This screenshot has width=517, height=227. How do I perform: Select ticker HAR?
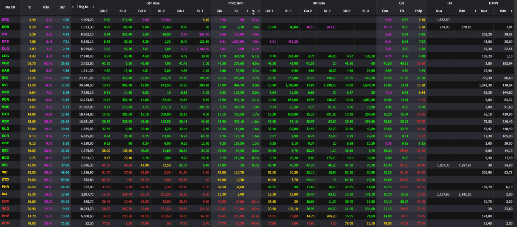click(5, 70)
